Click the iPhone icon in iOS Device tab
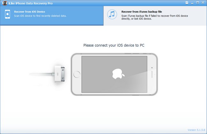Viewport: 207px width, 134px height. 8,14
